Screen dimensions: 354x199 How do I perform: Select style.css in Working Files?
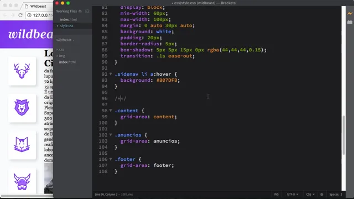[x=66, y=26]
